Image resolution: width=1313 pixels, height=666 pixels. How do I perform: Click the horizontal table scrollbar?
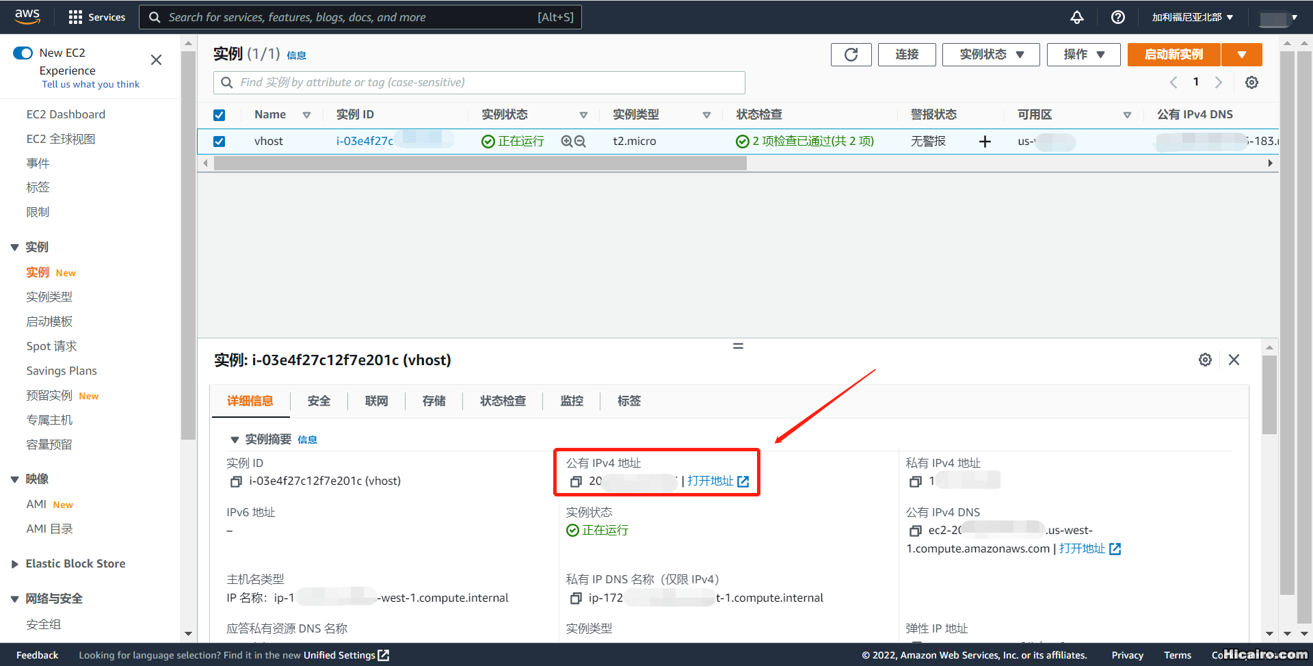(x=480, y=163)
